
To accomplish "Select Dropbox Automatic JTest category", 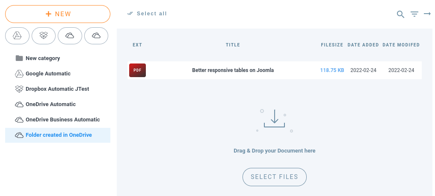I will pos(57,89).
